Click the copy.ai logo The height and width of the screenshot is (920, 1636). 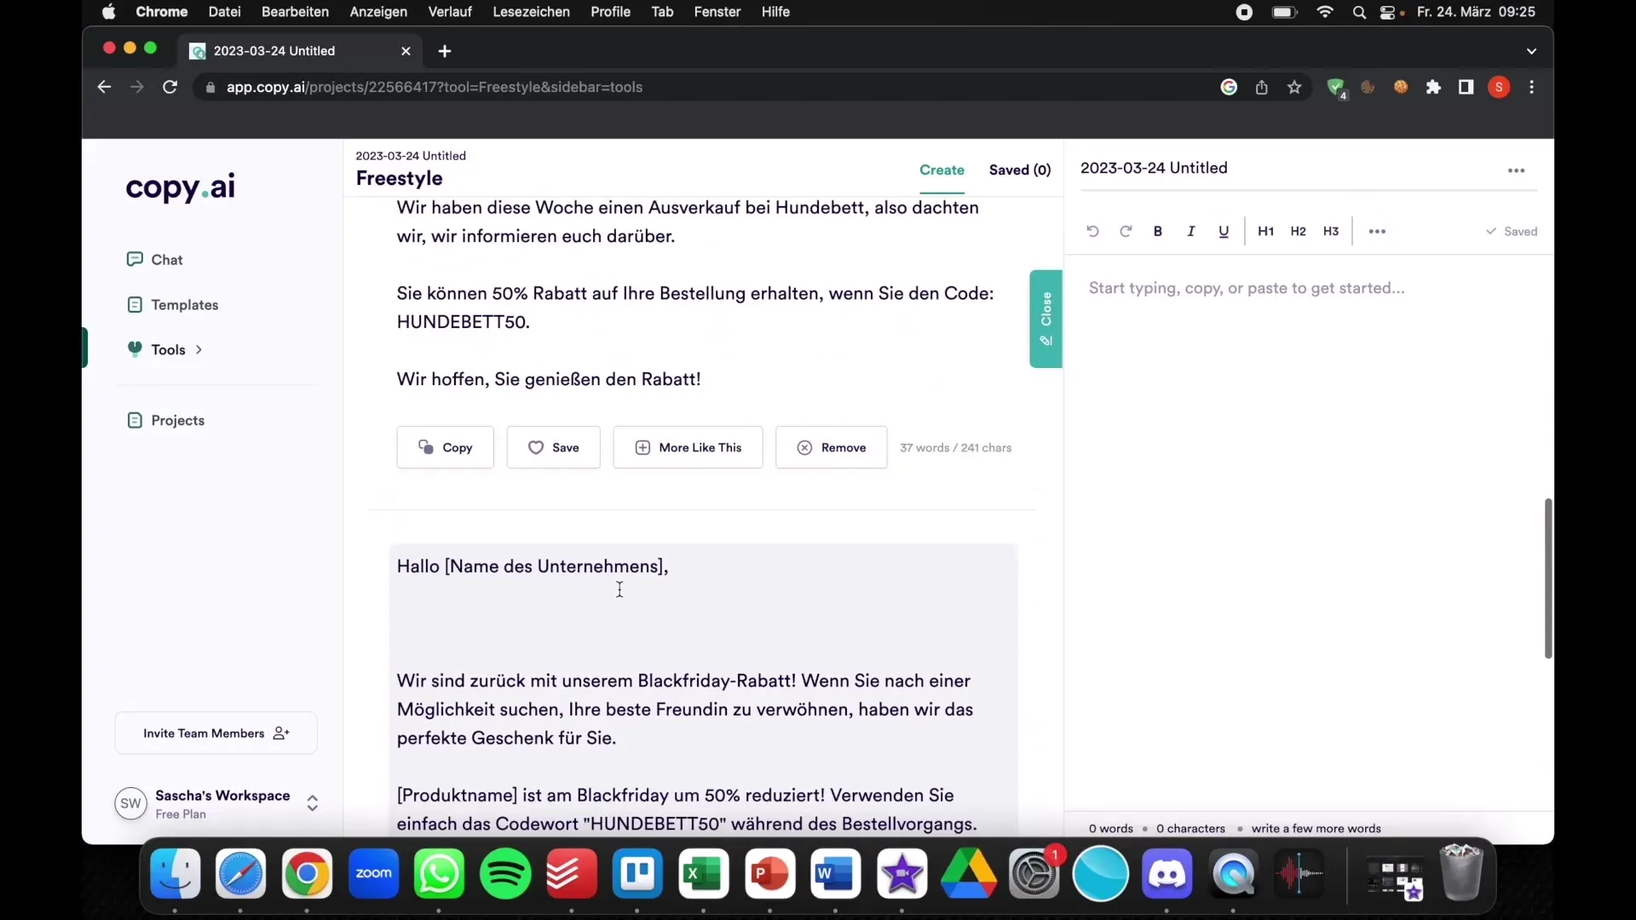(181, 187)
